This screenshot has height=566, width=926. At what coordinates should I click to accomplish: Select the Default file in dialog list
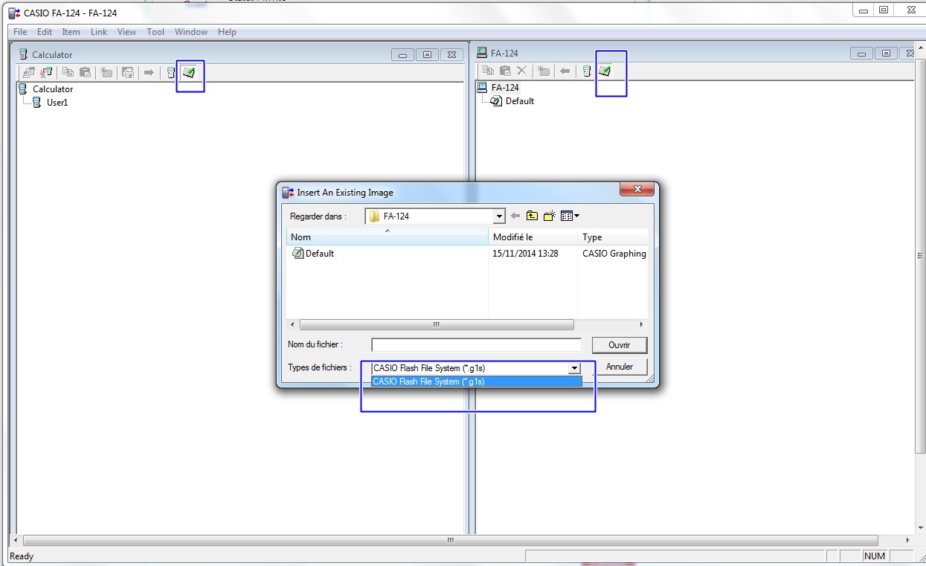[313, 254]
